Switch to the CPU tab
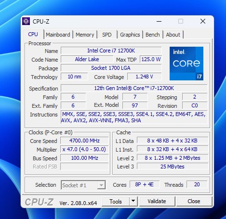The image size is (226, 219). point(33,34)
